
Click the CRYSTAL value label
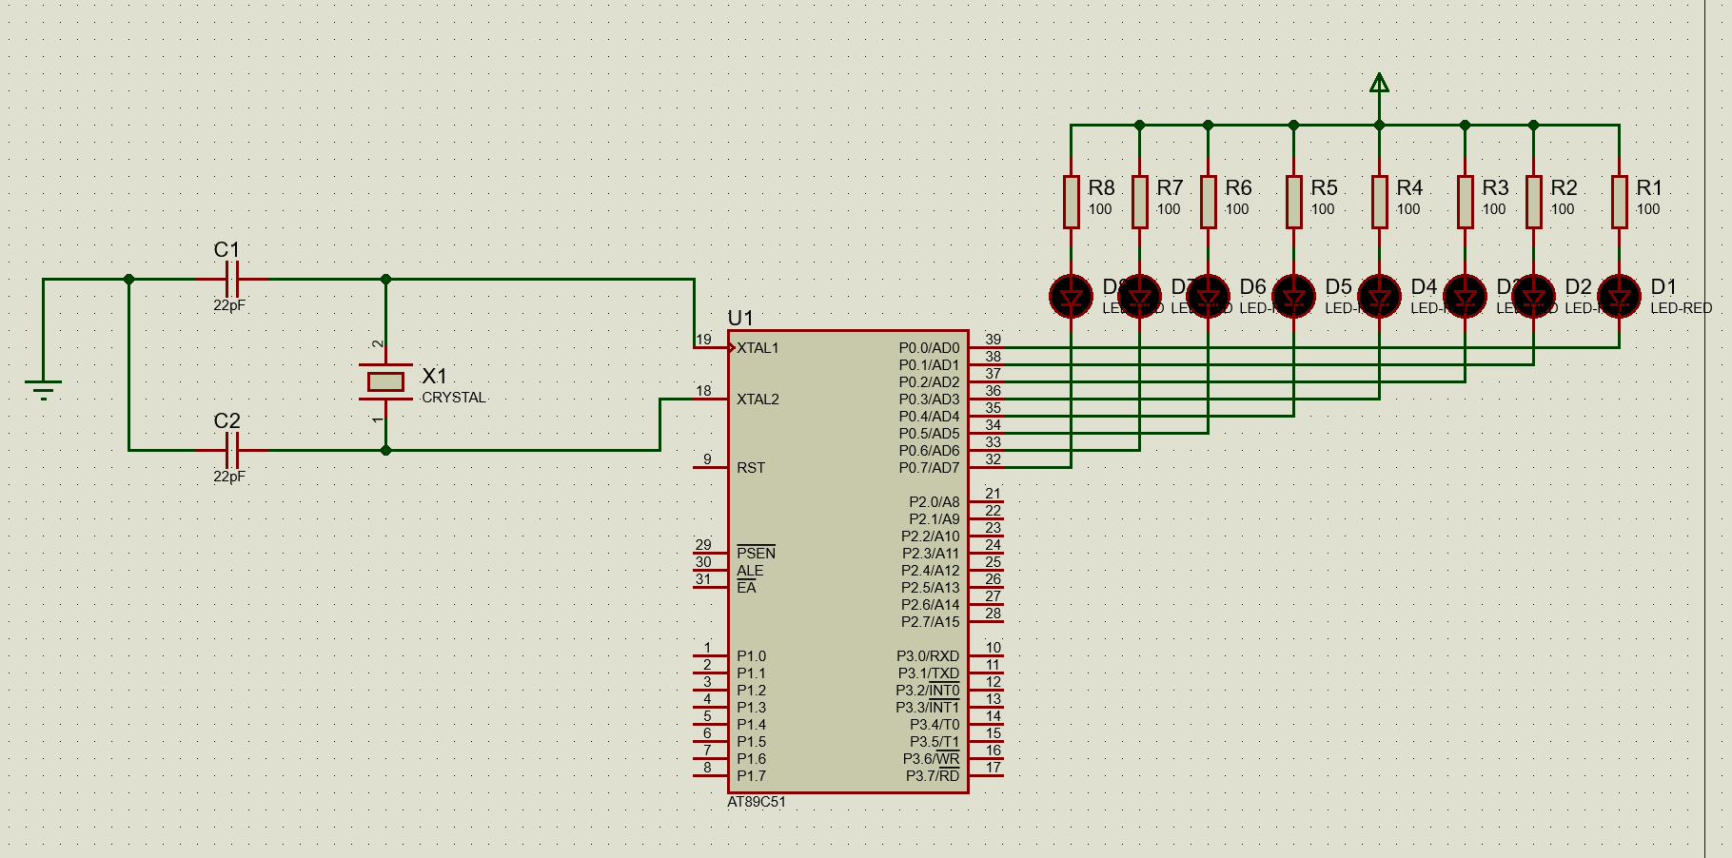tap(453, 398)
